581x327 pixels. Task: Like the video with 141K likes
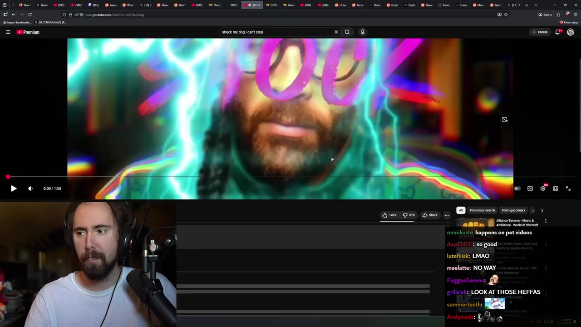point(389,215)
